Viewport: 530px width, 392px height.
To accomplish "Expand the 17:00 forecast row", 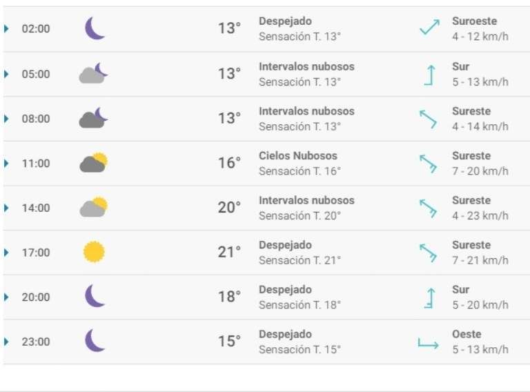I will tap(7, 253).
